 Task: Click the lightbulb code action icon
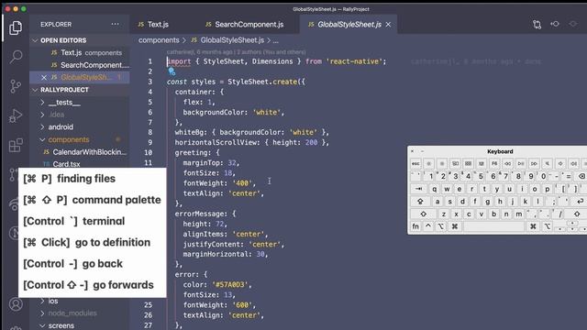coord(172,71)
